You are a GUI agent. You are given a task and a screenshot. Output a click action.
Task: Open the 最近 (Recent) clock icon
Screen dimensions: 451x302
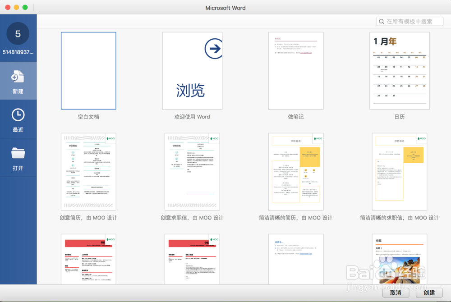coord(18,115)
